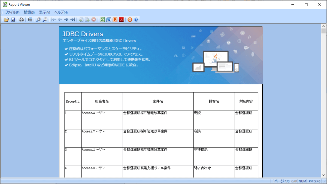The height and width of the screenshot is (184, 327).
Task: Open the 検索(S) menu
Action: click(x=29, y=12)
